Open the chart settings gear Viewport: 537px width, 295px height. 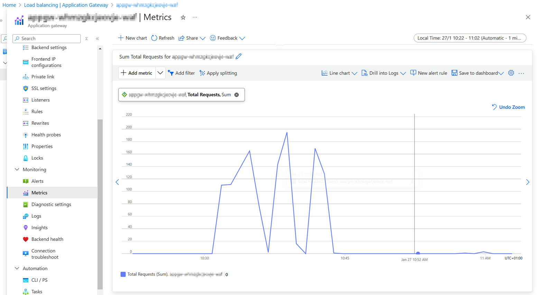(x=511, y=73)
